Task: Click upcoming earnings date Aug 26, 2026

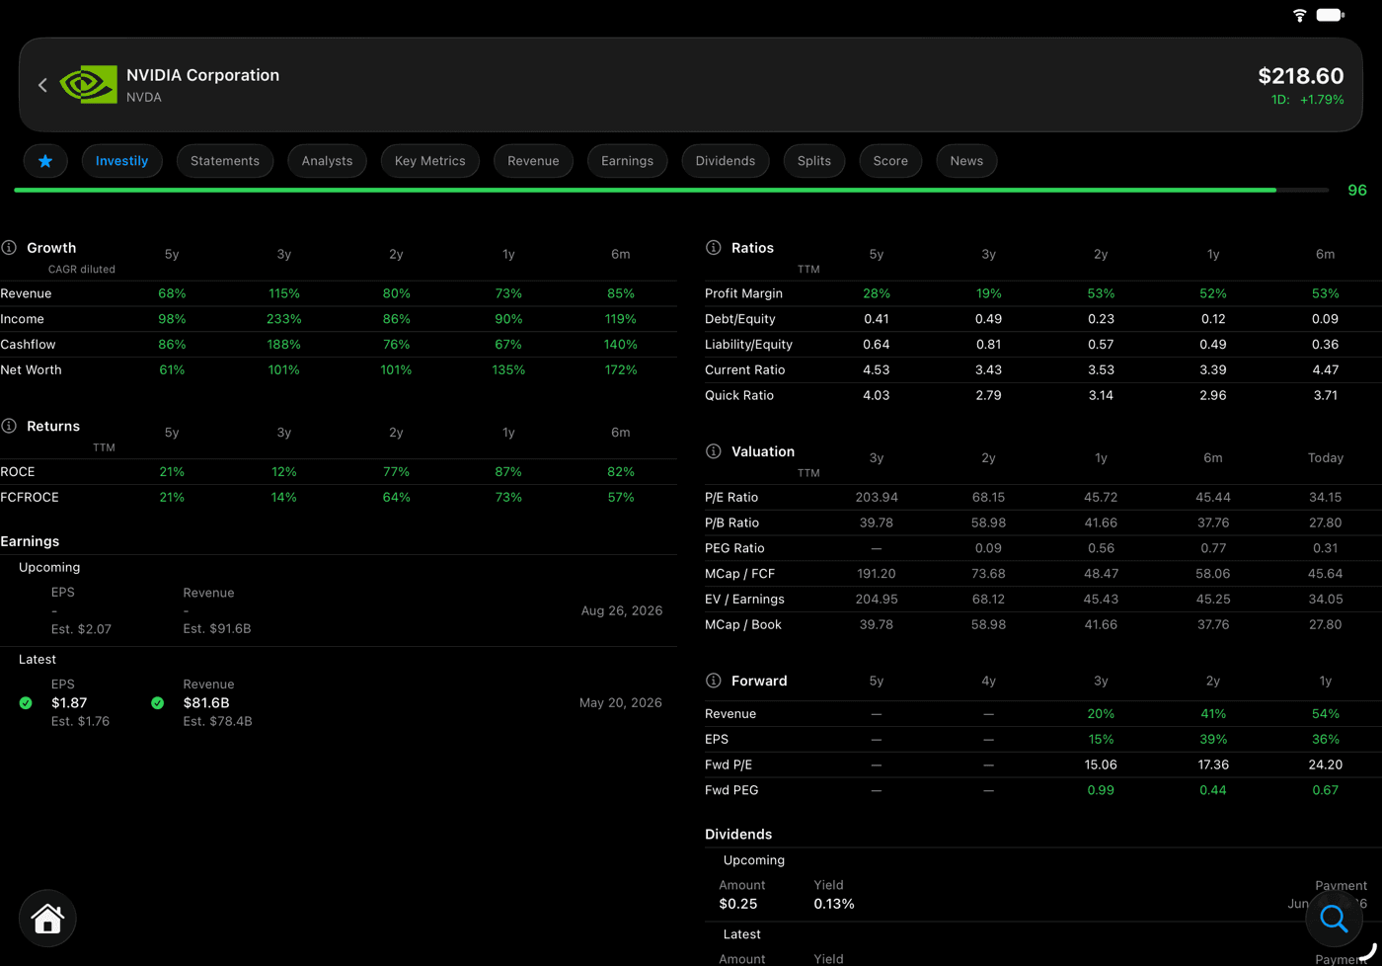Action: click(622, 610)
